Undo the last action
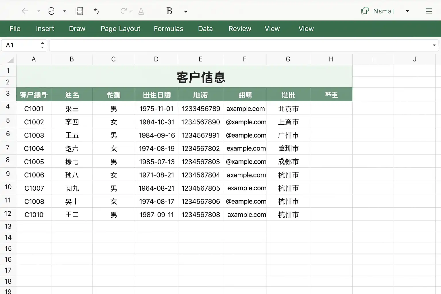Image resolution: width=441 pixels, height=294 pixels. (x=96, y=11)
